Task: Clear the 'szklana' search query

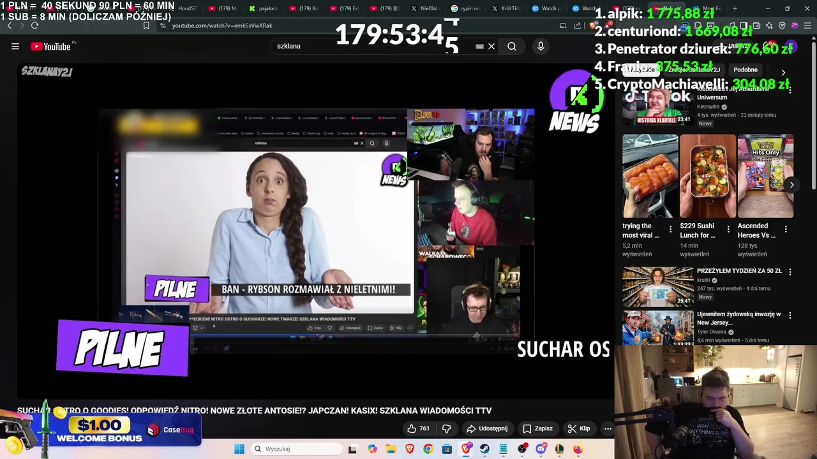Action: click(491, 46)
